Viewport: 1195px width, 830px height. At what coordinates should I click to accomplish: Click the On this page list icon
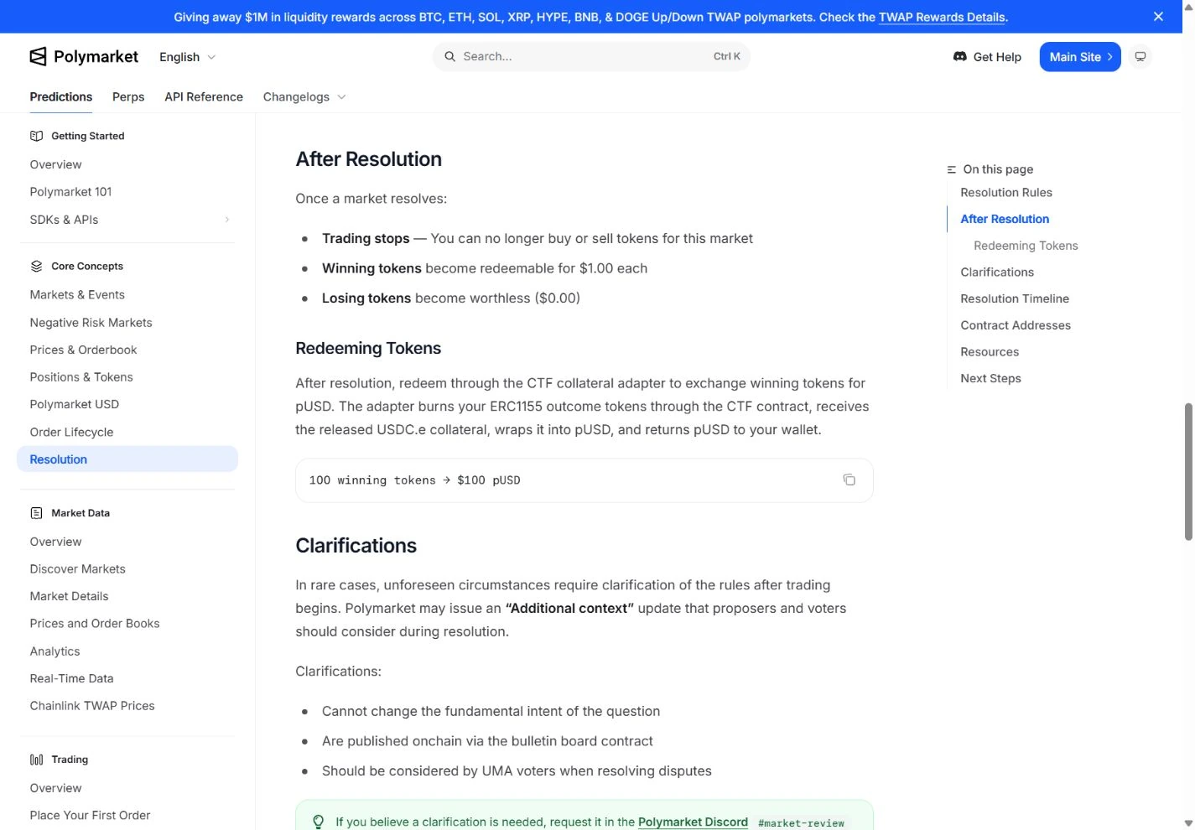click(951, 169)
